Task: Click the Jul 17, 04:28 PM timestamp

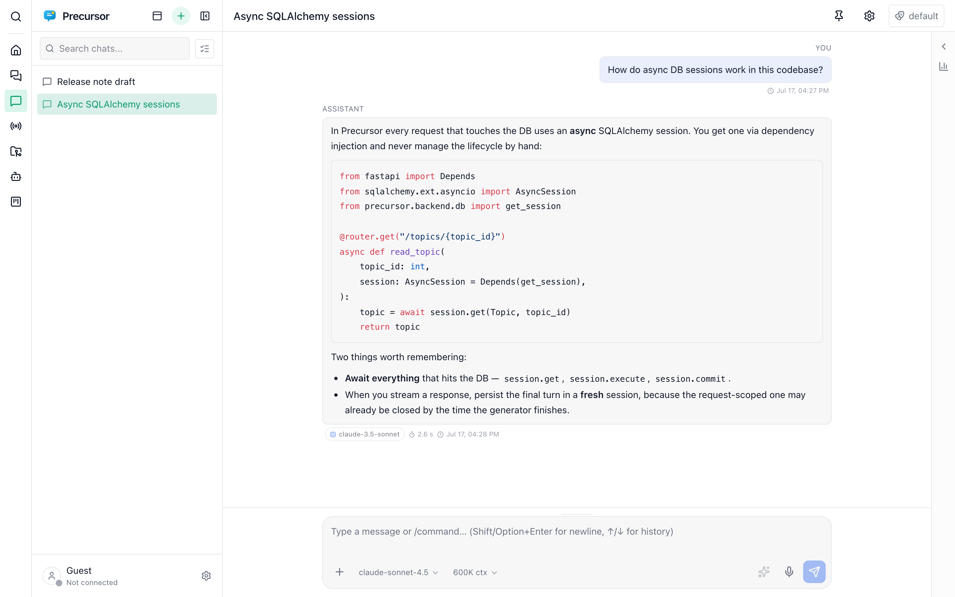Action: pyautogui.click(x=473, y=434)
